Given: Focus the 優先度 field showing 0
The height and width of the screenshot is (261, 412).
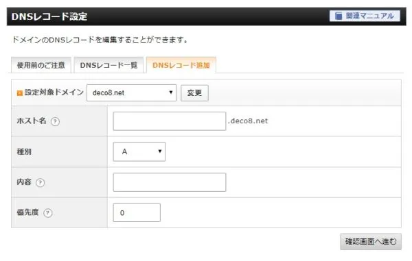Looking at the screenshot, I should point(137,212).
